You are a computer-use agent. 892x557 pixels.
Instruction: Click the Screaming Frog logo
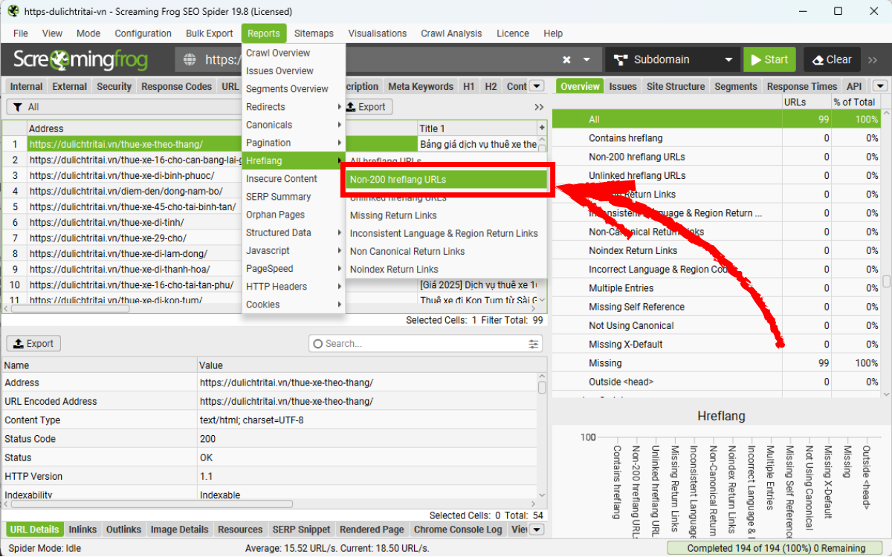point(80,60)
